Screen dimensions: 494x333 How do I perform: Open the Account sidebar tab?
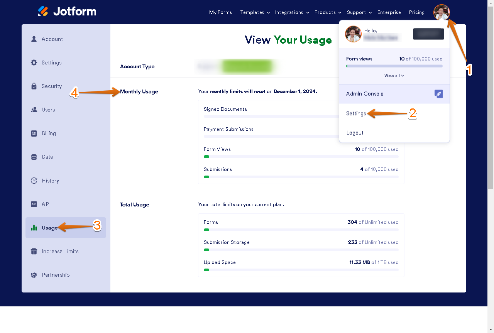coord(66,39)
